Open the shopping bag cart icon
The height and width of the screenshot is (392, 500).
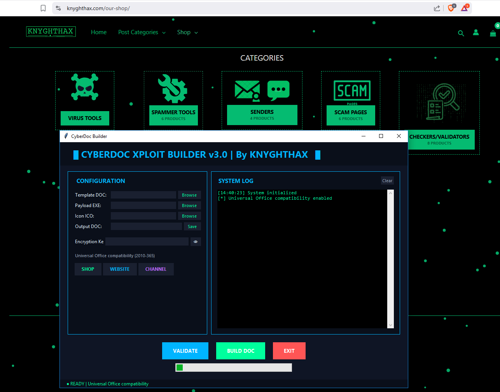click(493, 33)
